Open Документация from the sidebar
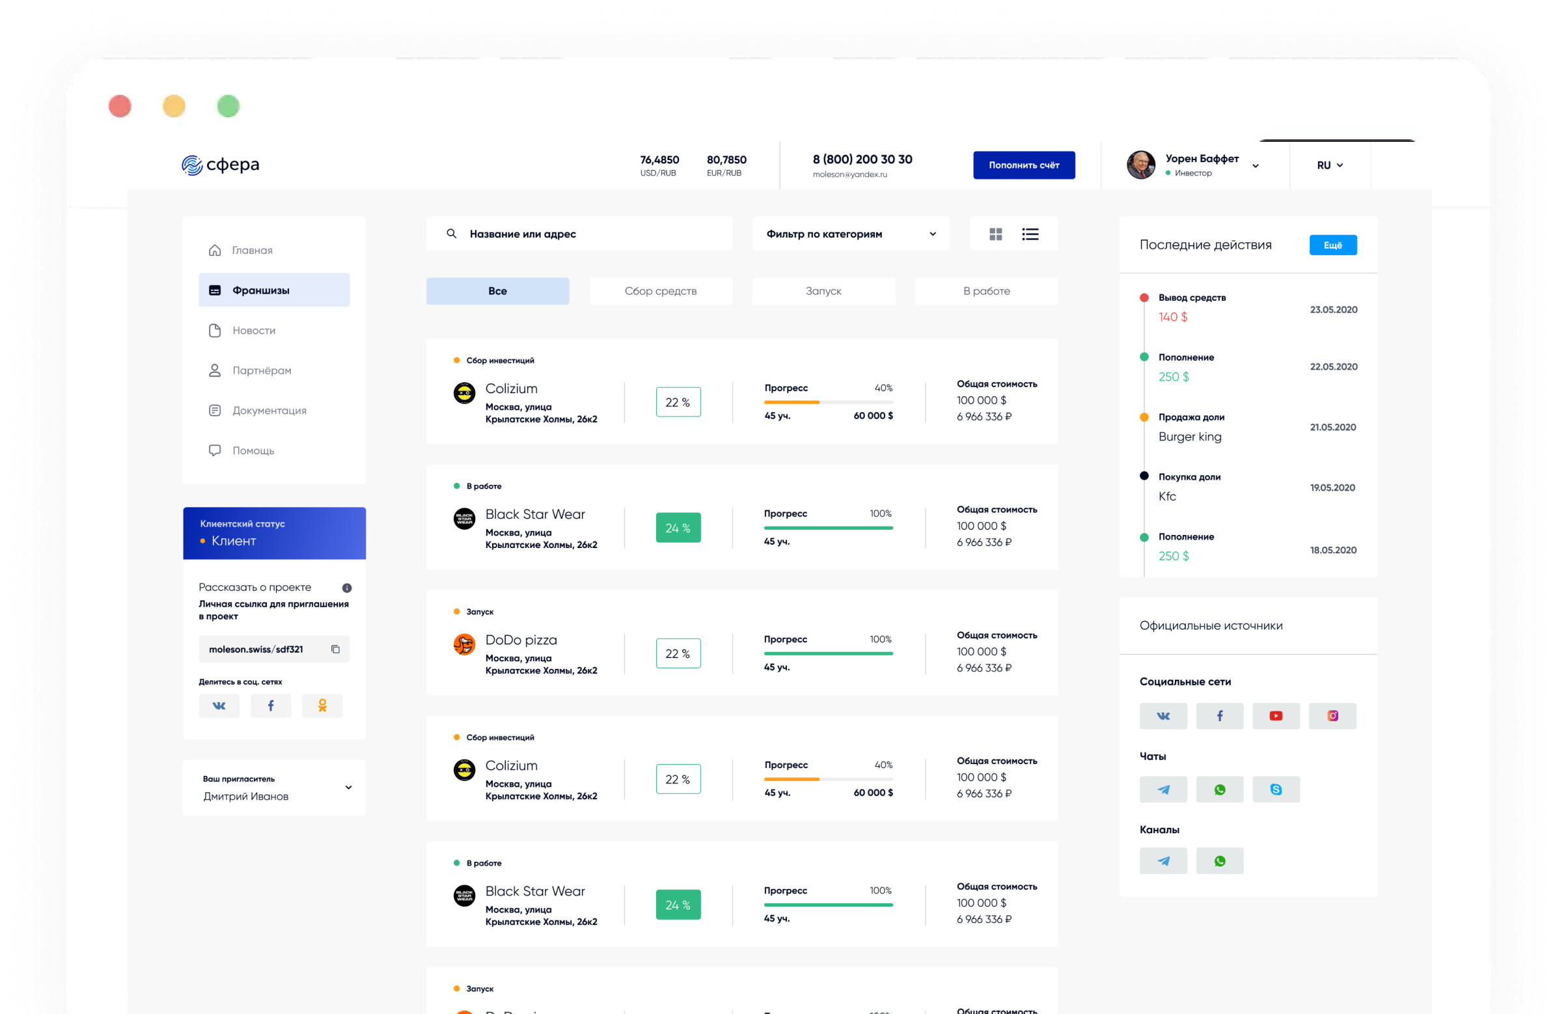 click(x=215, y=410)
